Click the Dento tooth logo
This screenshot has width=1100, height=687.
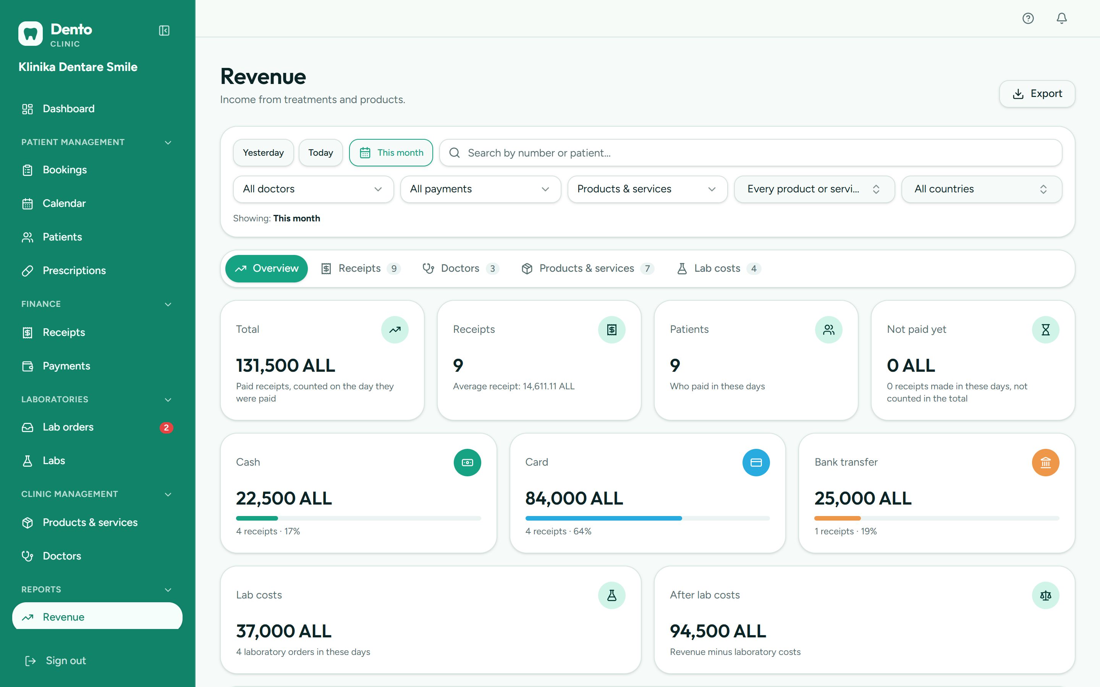(31, 34)
